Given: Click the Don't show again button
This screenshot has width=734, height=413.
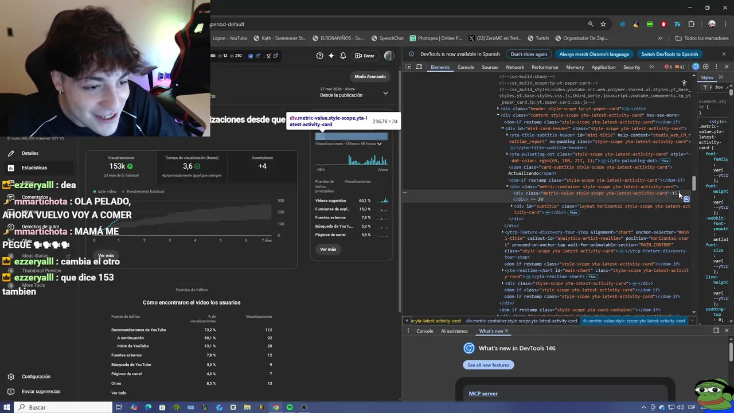Looking at the screenshot, I should tap(529, 54).
